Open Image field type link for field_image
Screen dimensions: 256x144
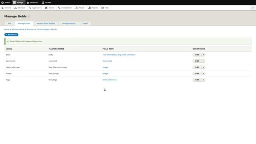coord(105,74)
